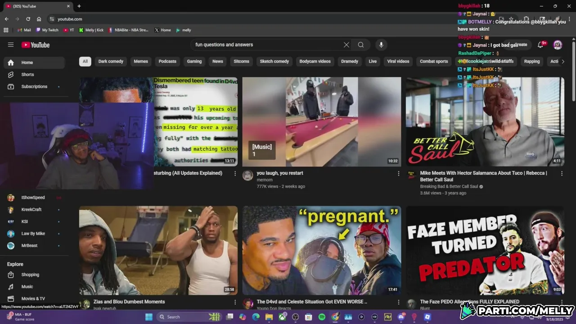Clear the search box with the X icon
The width and height of the screenshot is (576, 324).
346,45
